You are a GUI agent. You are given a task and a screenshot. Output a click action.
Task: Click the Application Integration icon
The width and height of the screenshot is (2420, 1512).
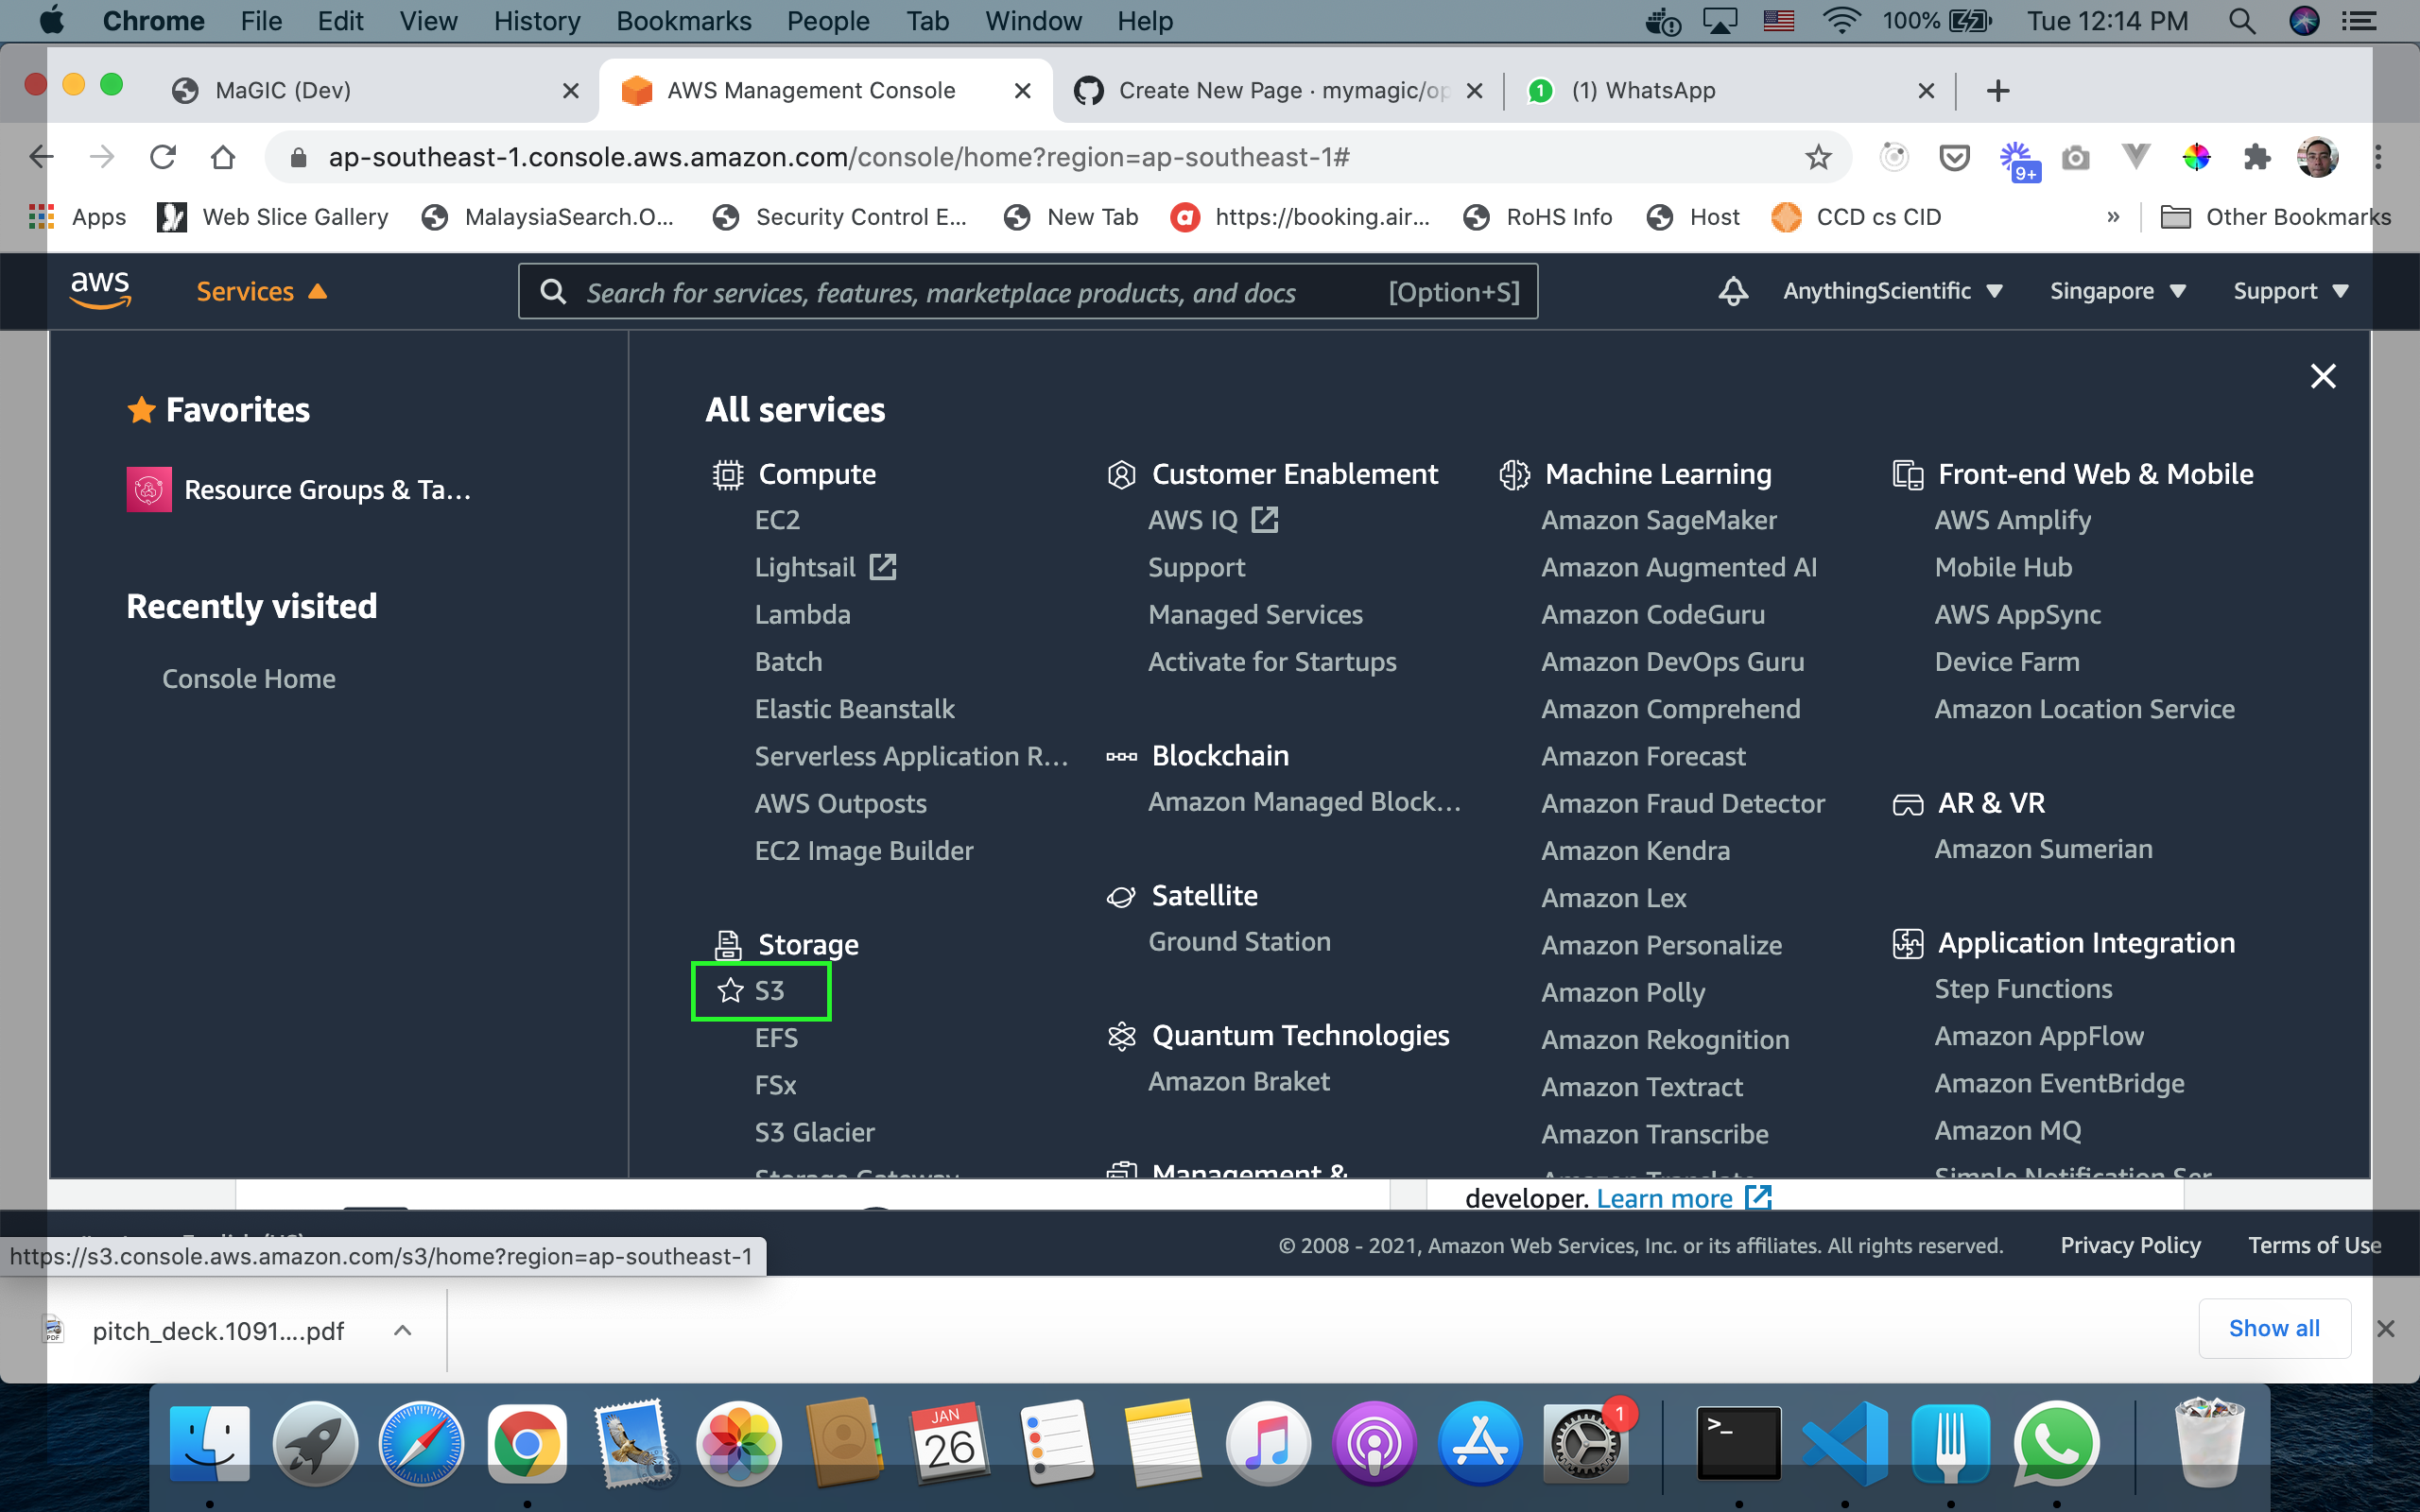[1908, 943]
